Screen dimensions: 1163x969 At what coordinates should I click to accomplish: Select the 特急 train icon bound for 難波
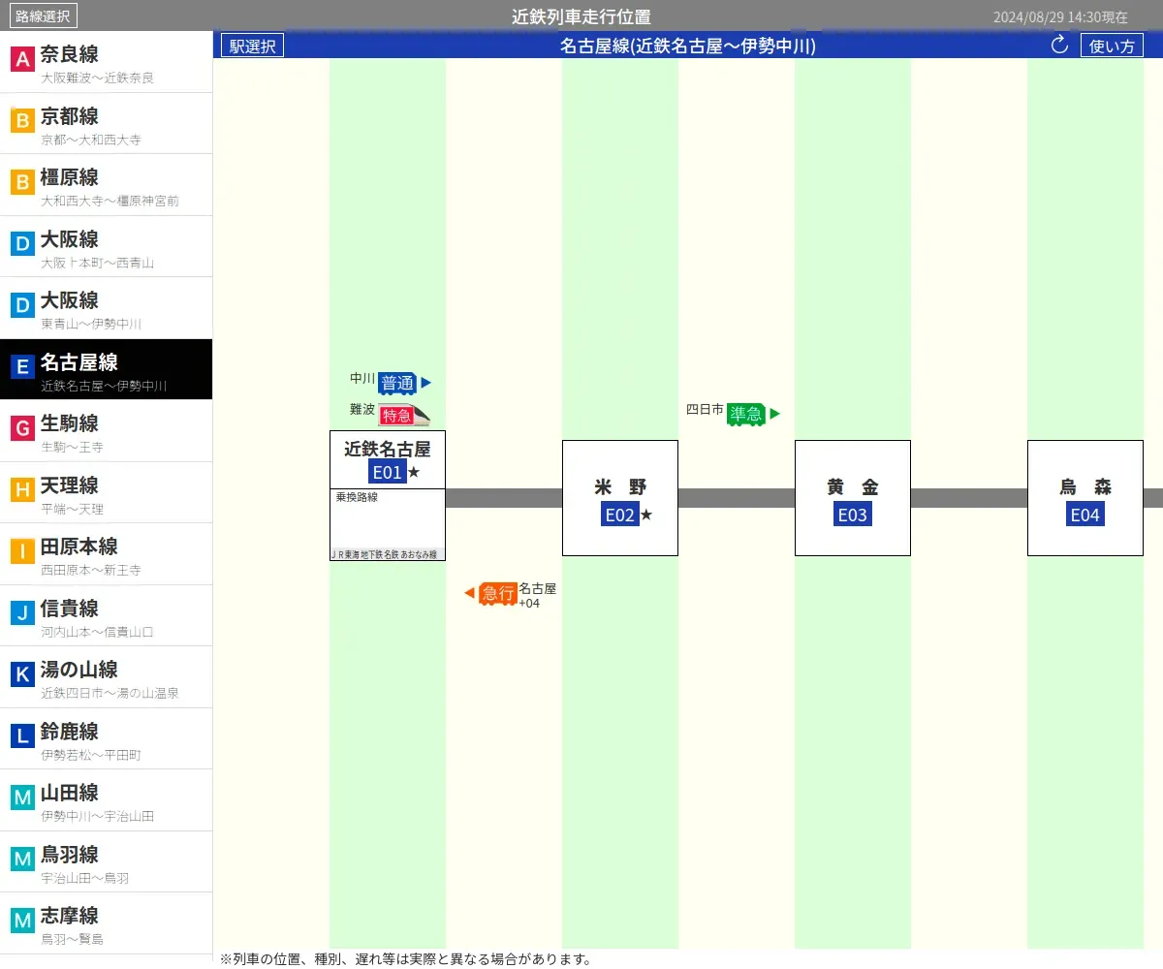403,415
